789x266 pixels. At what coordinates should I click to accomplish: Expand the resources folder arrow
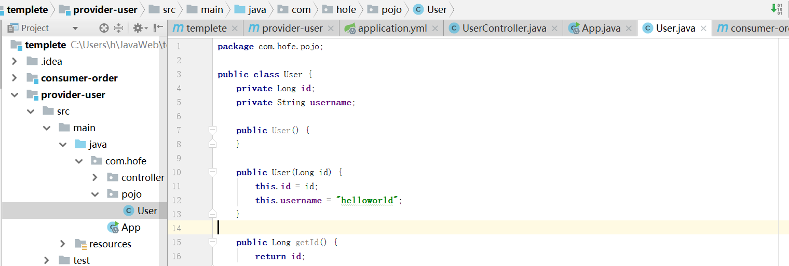click(x=63, y=244)
